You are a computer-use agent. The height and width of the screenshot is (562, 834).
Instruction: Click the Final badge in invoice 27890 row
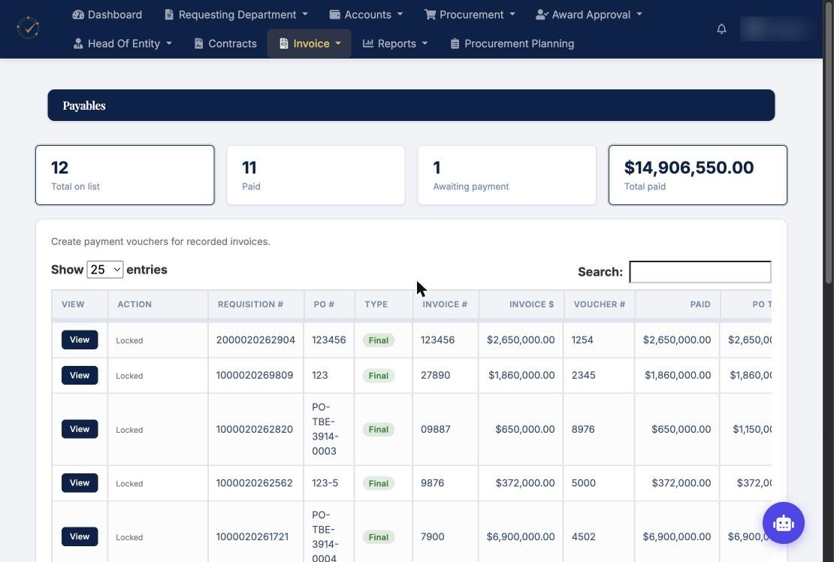pos(378,376)
